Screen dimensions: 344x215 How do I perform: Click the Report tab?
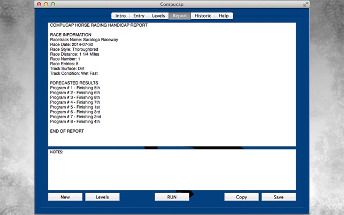coord(179,16)
